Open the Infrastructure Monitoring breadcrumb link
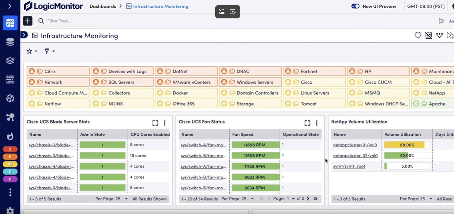This screenshot has height=214, width=454. [x=157, y=6]
